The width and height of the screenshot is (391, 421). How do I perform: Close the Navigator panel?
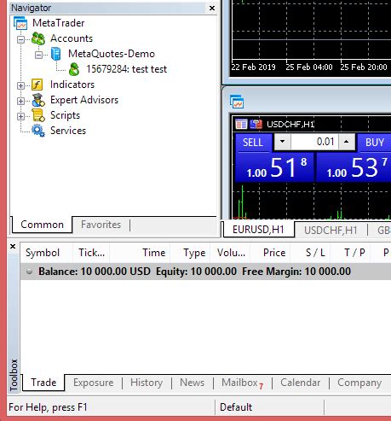[212, 9]
